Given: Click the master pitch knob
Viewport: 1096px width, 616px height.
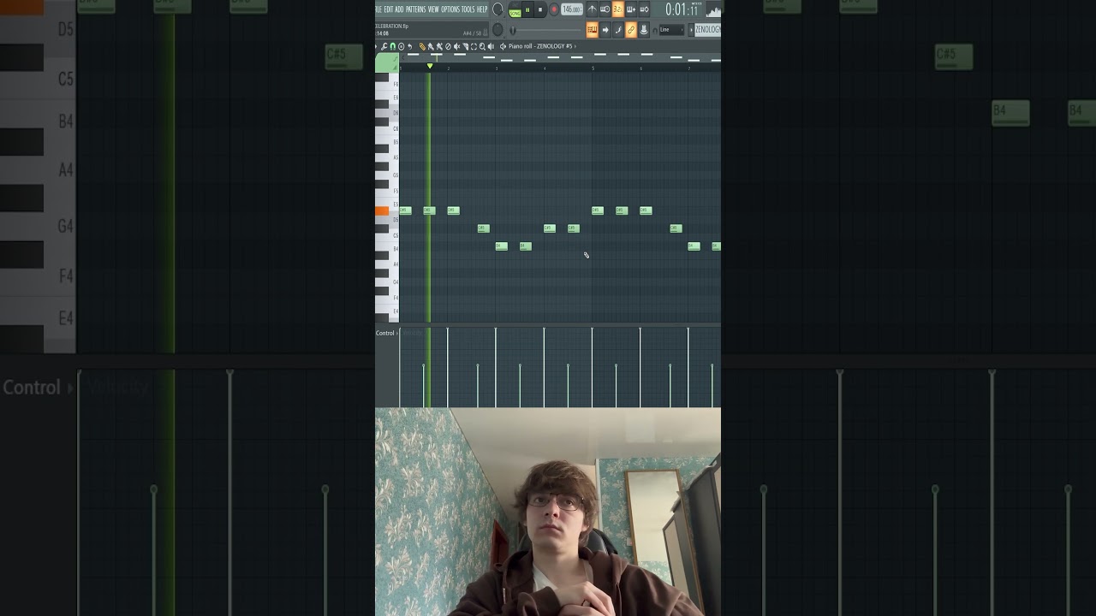Looking at the screenshot, I should (497, 30).
